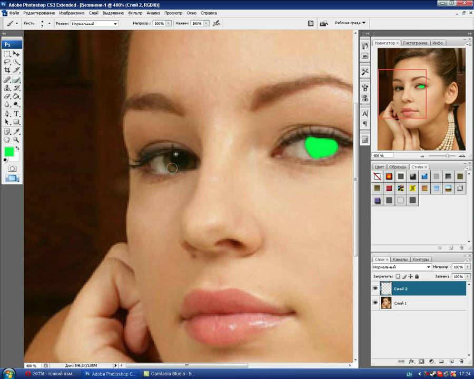
Task: Select the Rectangular Marquee tool
Action: 7,54
